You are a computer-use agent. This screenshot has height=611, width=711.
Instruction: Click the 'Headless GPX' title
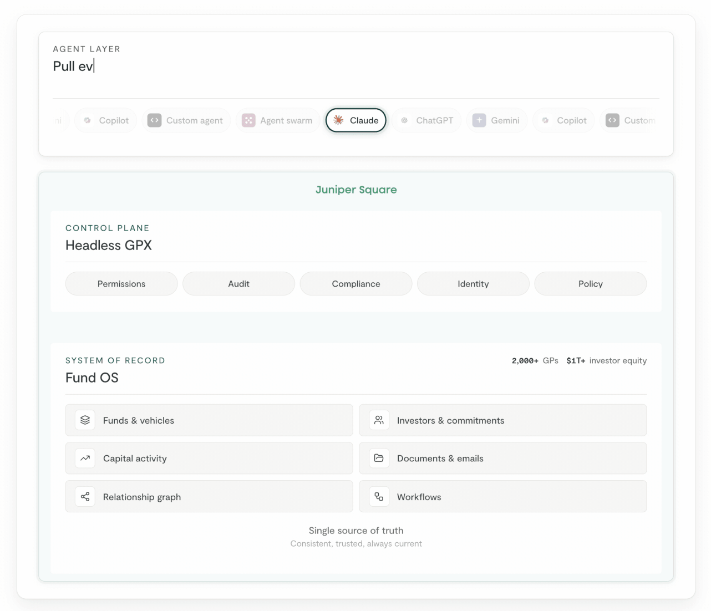(109, 246)
